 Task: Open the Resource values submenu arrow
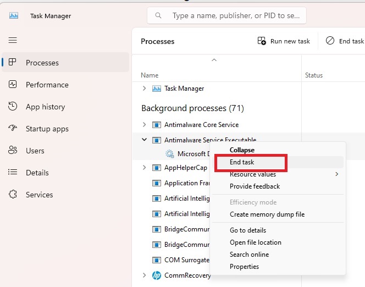click(336, 174)
